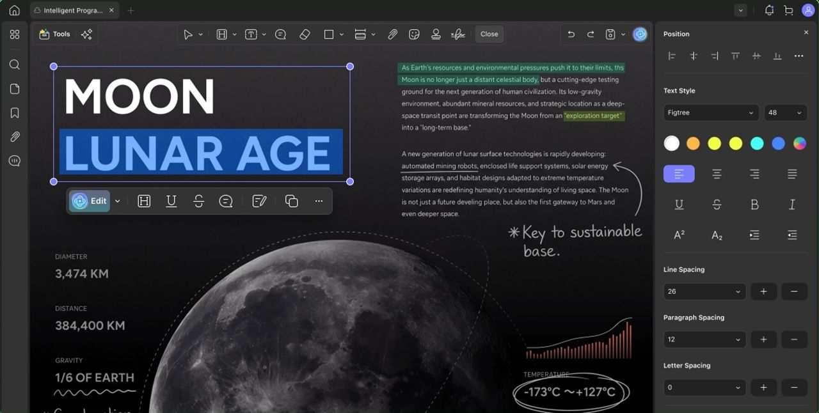This screenshot has width=819, height=413.
Task: Select the rectangle shape tool
Action: tap(329, 35)
